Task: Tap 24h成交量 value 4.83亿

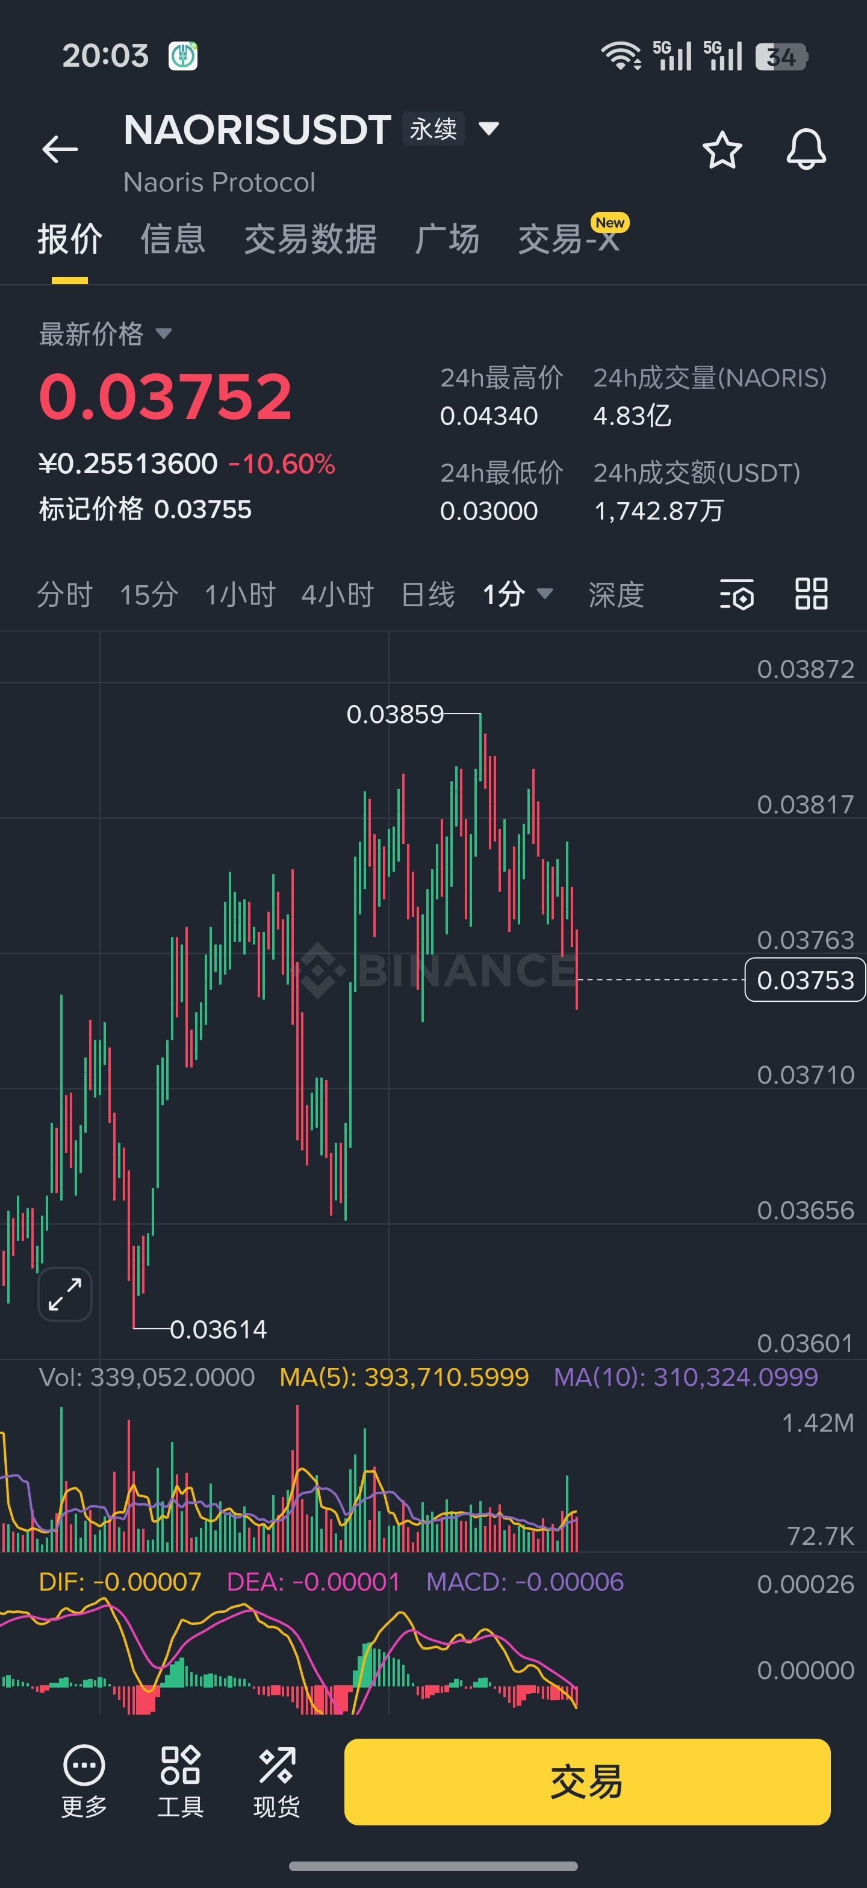Action: (632, 415)
